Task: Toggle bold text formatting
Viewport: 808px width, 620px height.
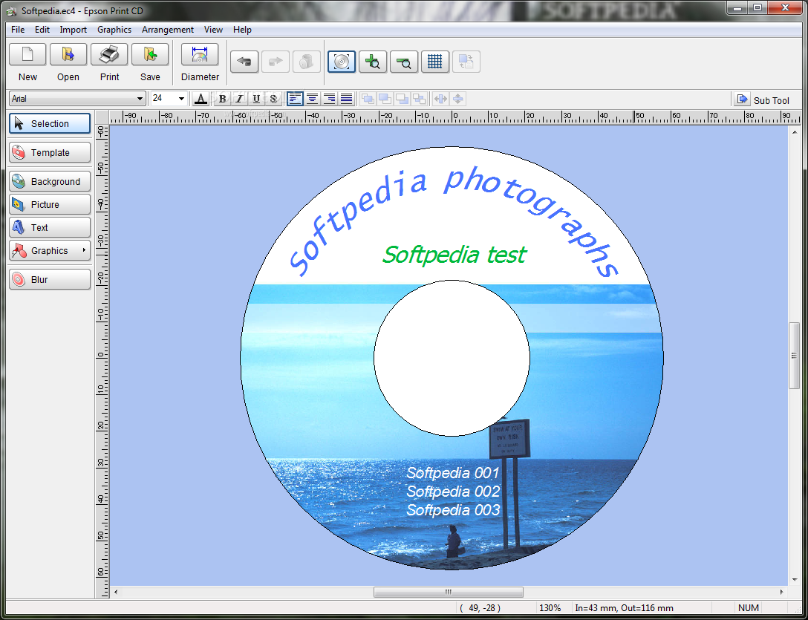Action: coord(222,99)
